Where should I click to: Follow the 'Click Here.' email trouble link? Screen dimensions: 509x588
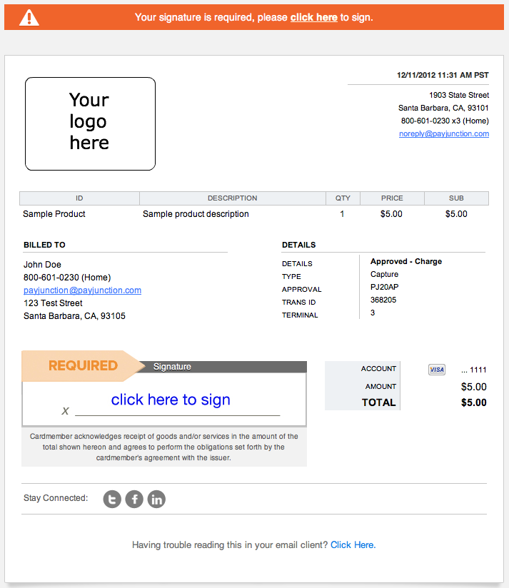(x=353, y=545)
